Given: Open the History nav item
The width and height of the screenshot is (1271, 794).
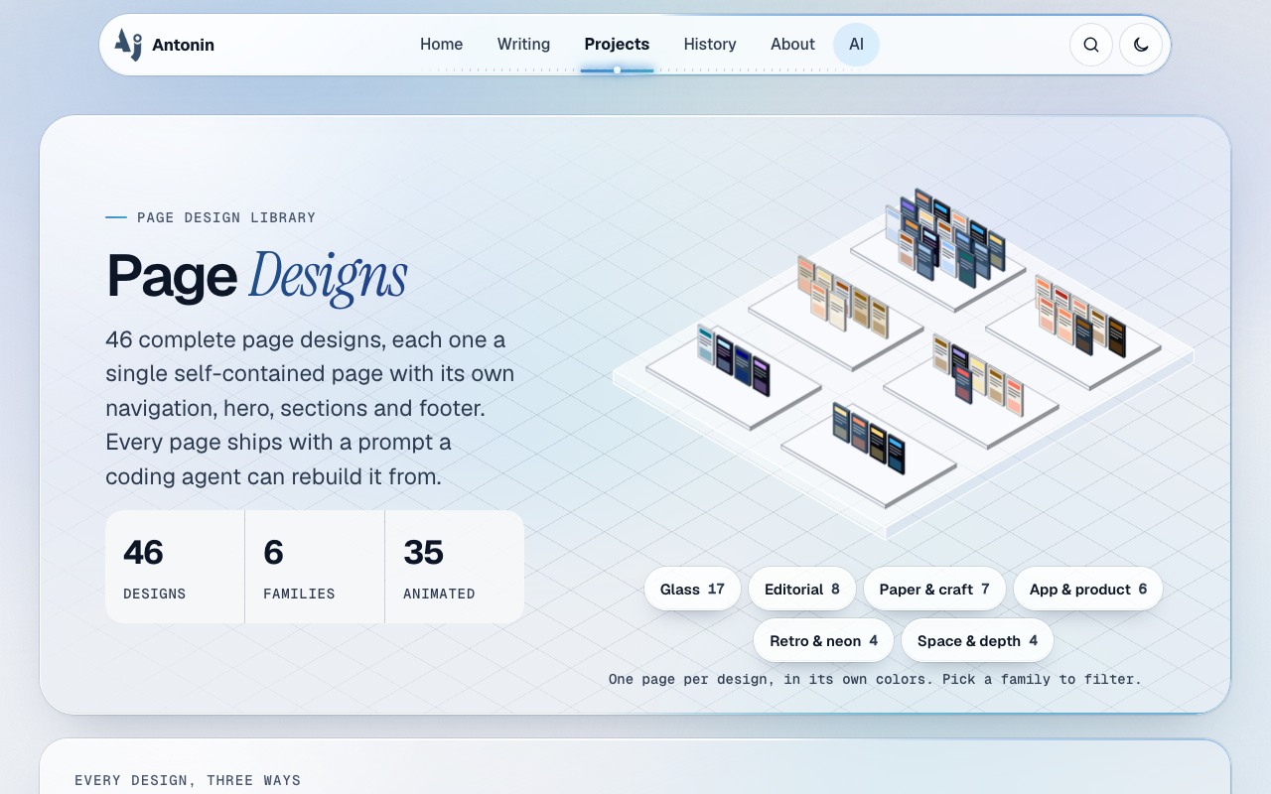Looking at the screenshot, I should click(710, 45).
